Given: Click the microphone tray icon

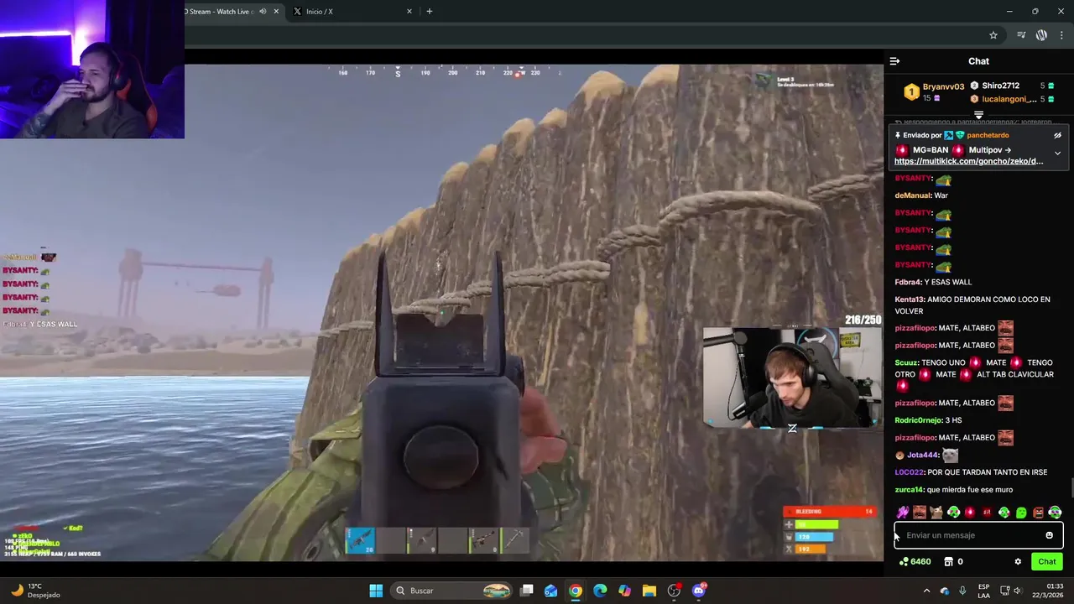Looking at the screenshot, I should [962, 591].
